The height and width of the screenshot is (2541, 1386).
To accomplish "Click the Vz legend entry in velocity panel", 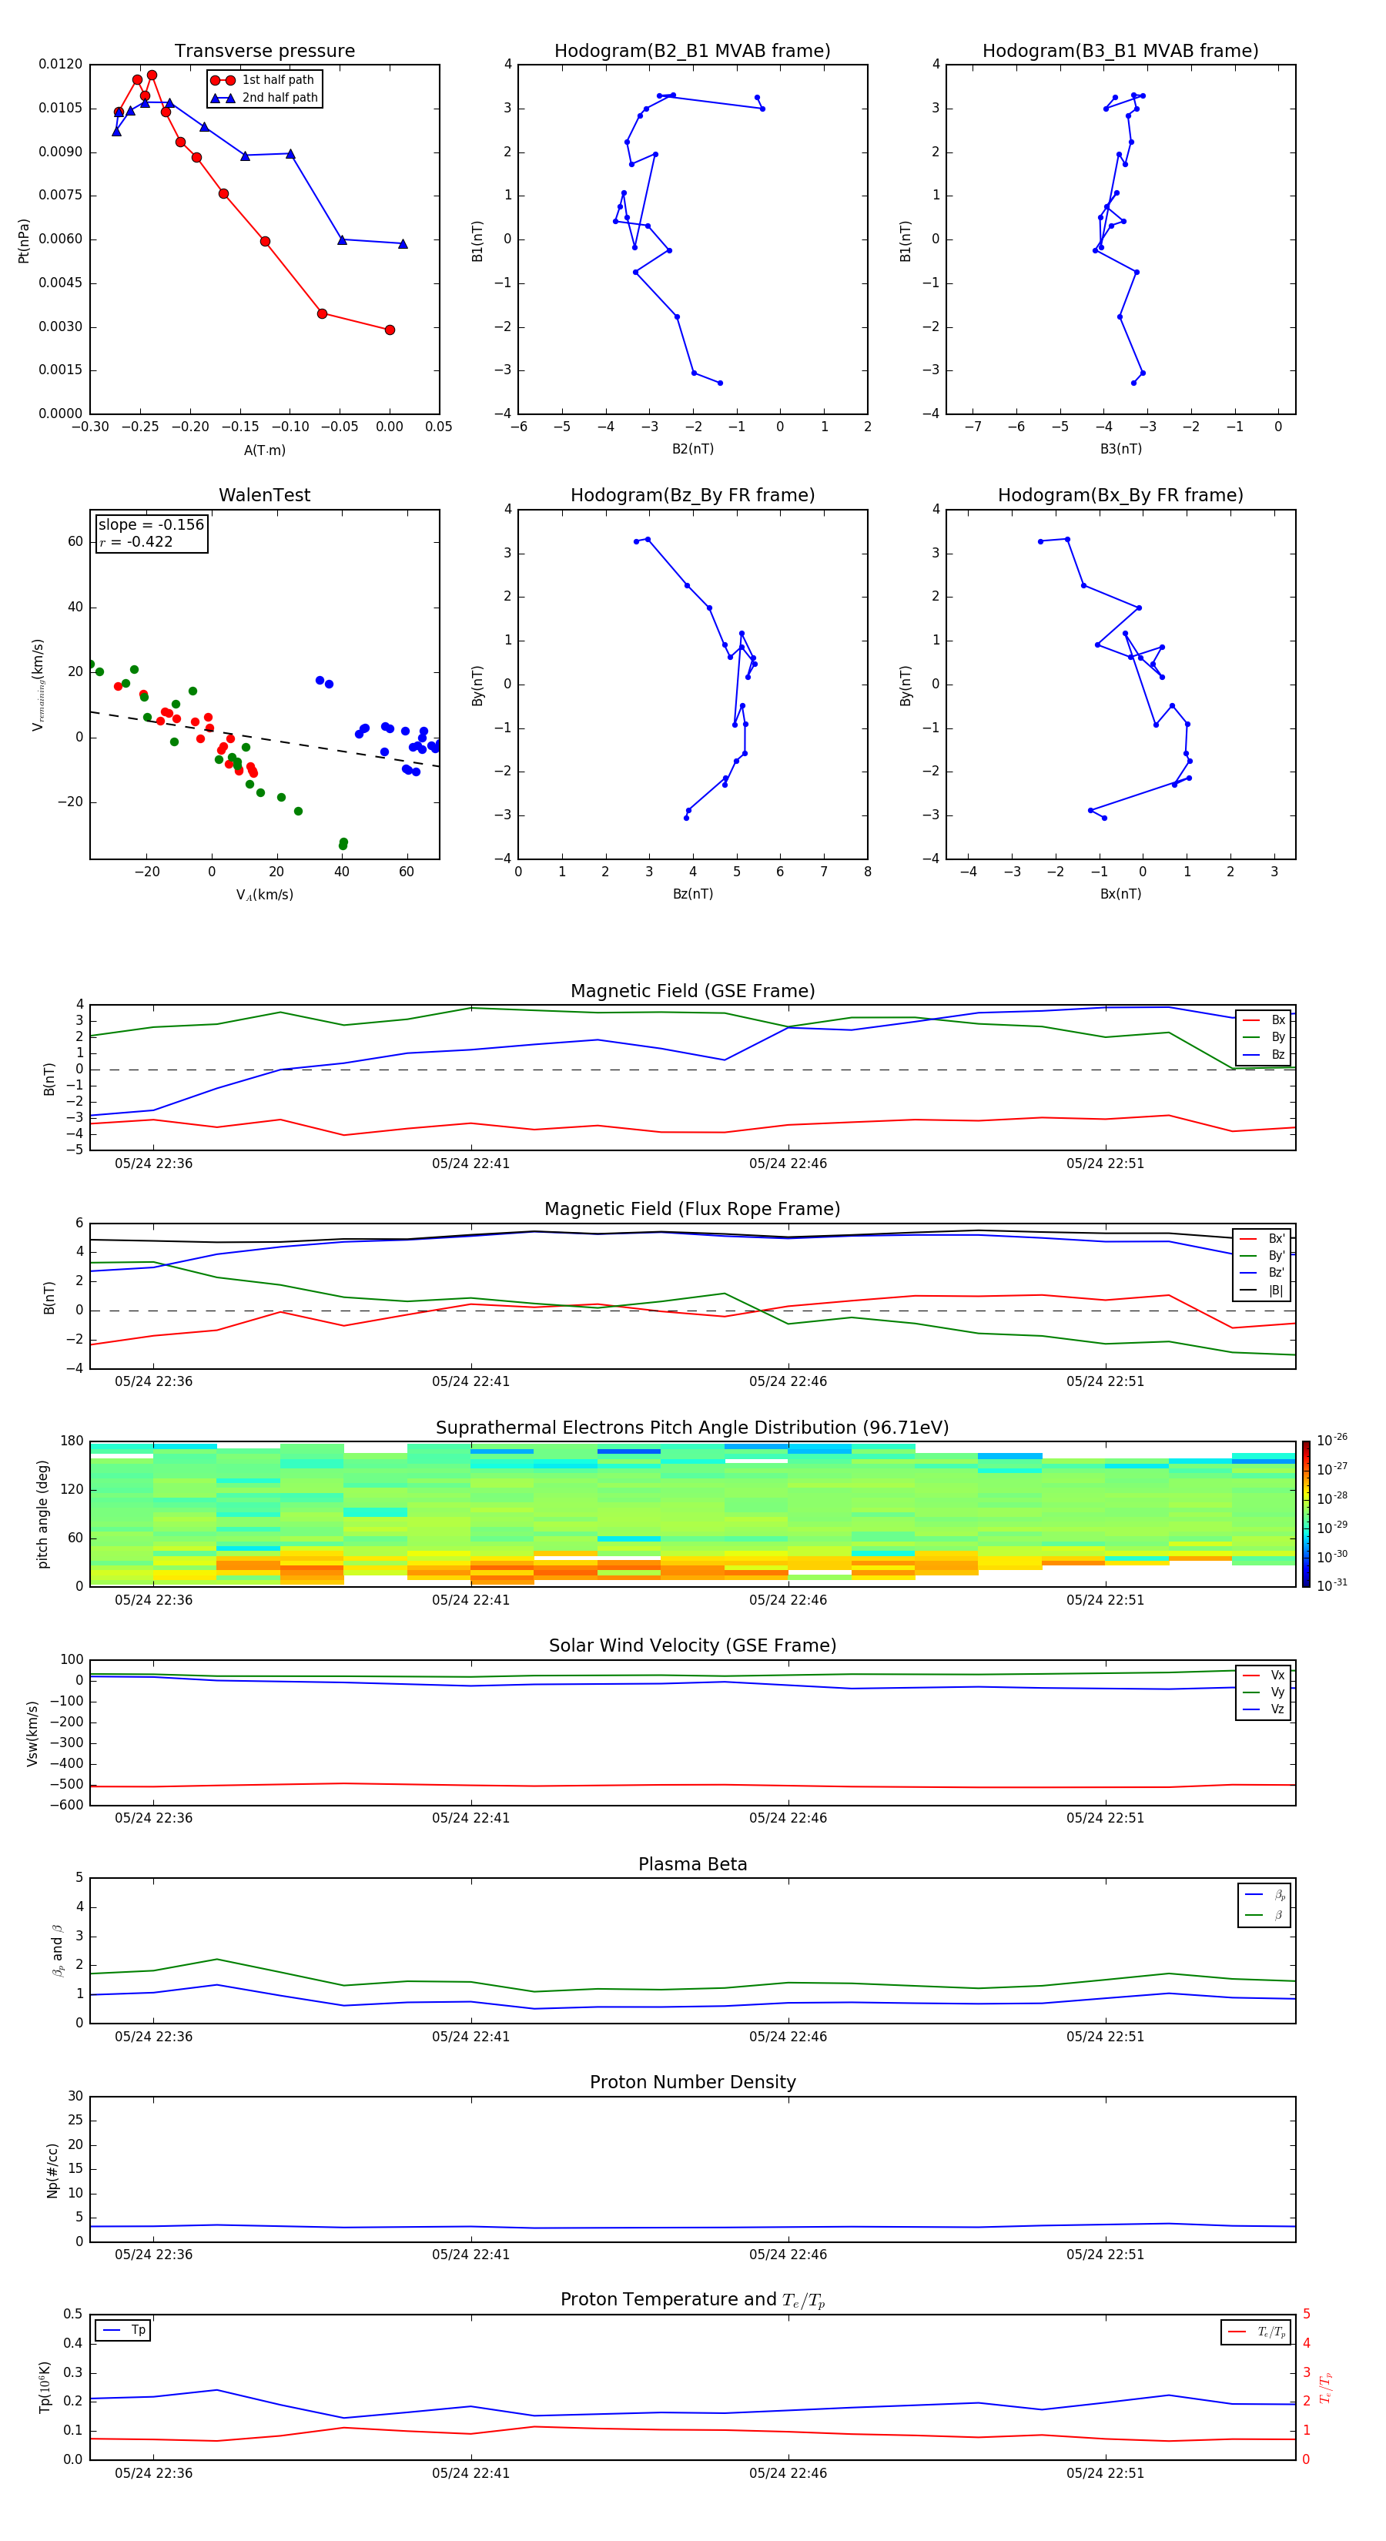I will pos(1264,1709).
